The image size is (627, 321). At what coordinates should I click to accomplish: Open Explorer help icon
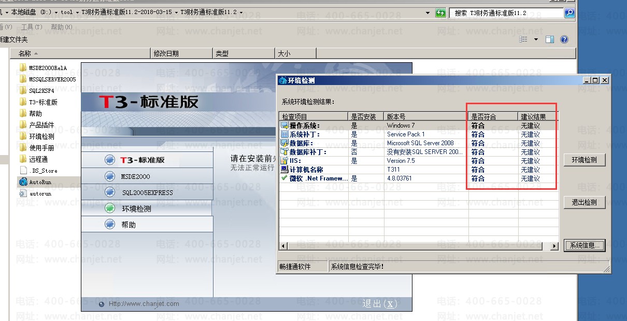(x=564, y=39)
